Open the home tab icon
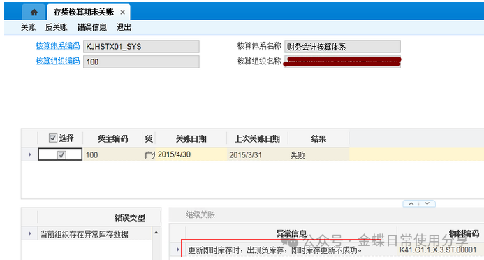 [34, 13]
